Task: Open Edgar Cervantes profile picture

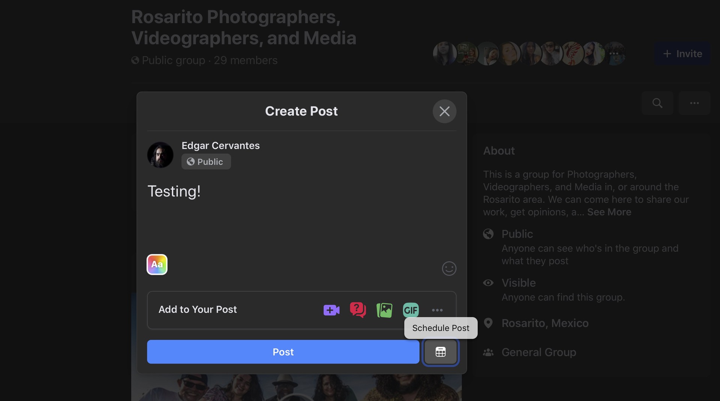Action: 160,155
